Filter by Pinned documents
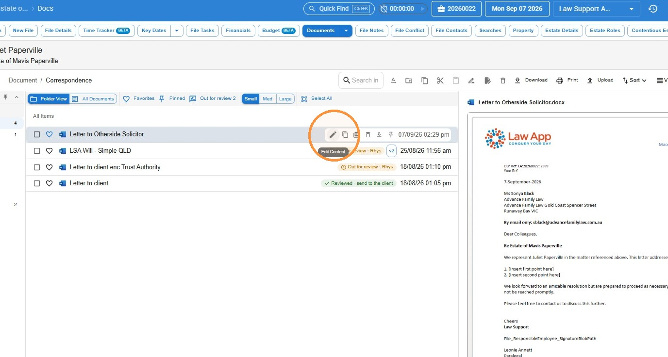The height and width of the screenshot is (357, 668). click(172, 98)
